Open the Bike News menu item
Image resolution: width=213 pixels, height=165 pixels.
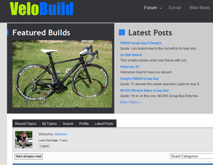tap(200, 8)
